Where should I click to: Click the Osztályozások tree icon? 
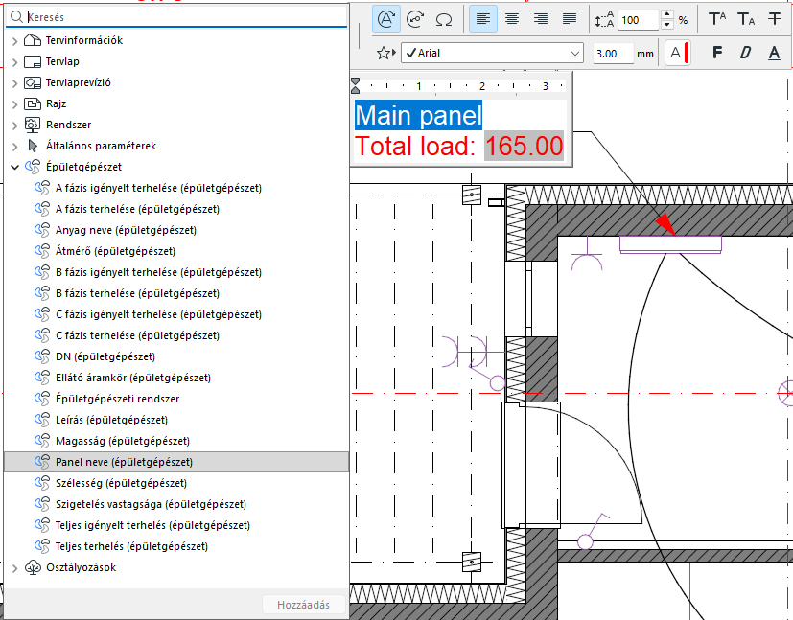pos(33,567)
